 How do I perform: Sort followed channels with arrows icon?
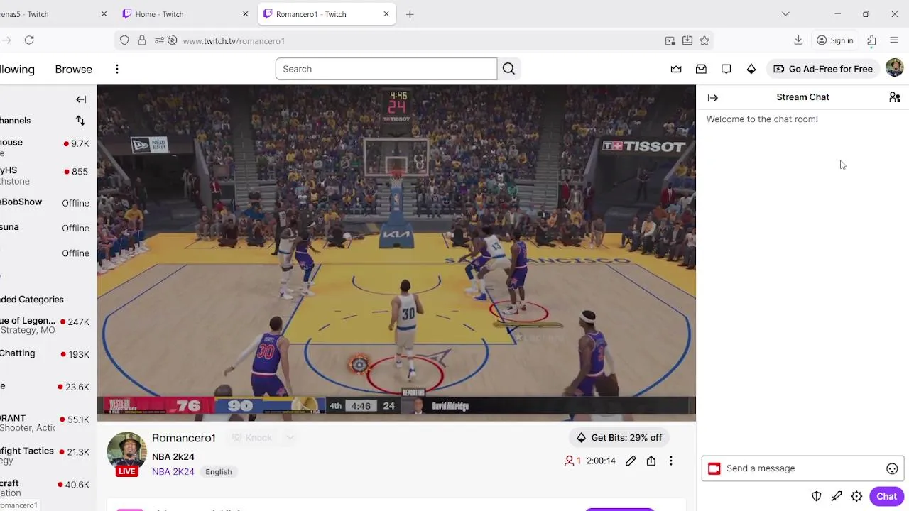(x=80, y=121)
